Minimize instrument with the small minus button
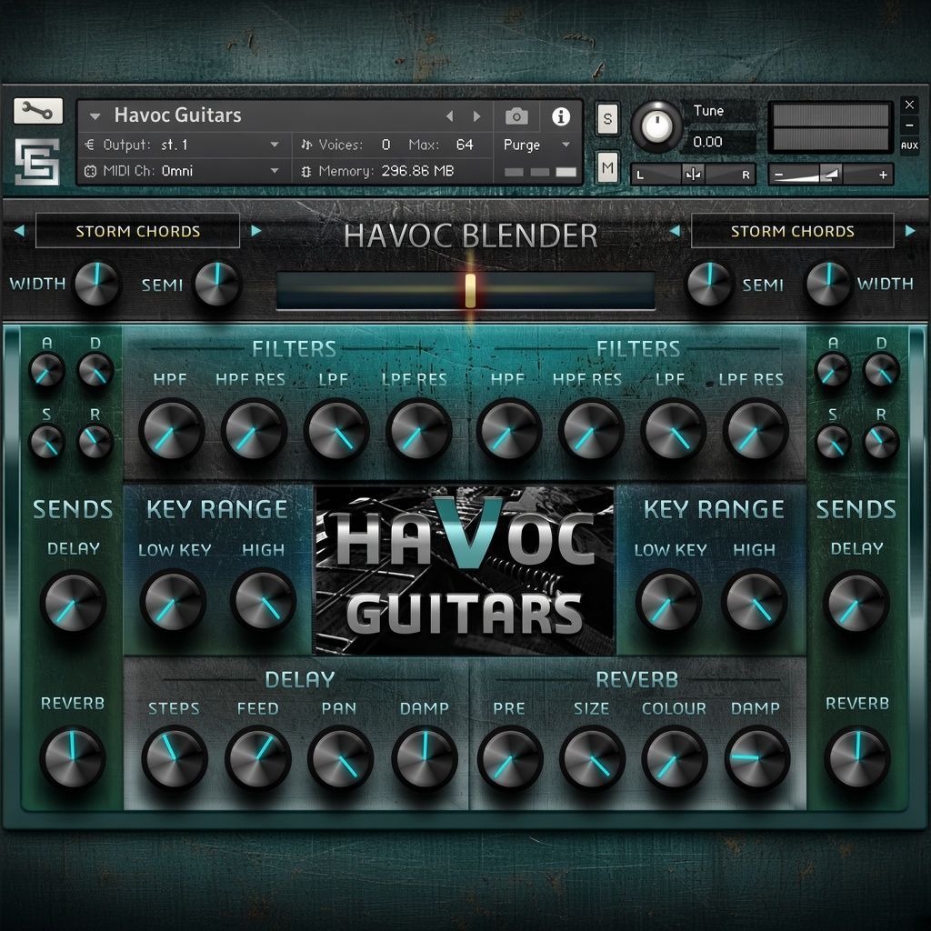 [x=909, y=125]
